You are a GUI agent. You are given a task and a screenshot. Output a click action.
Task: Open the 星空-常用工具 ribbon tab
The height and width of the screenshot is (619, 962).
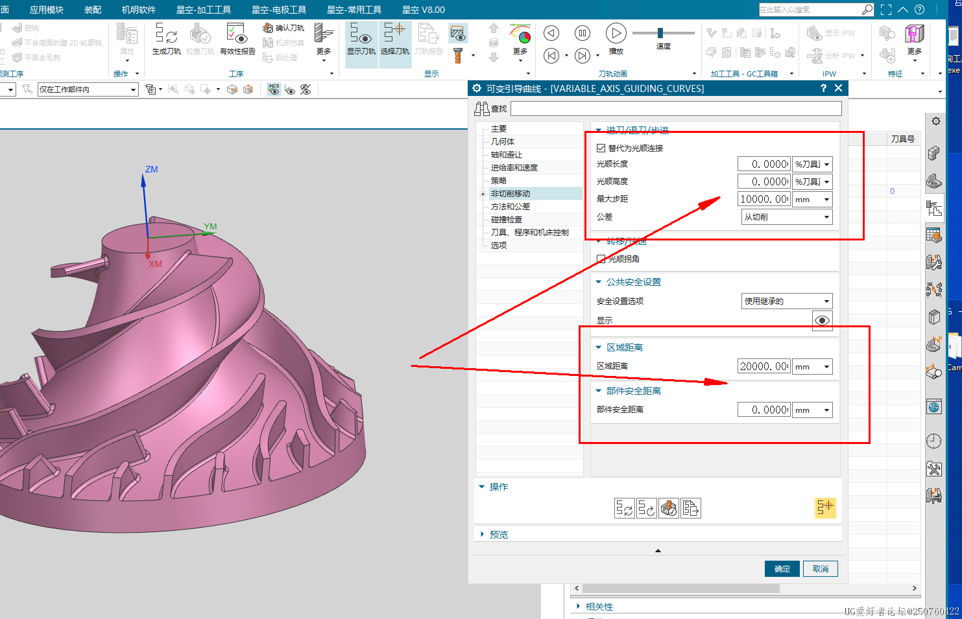354,10
